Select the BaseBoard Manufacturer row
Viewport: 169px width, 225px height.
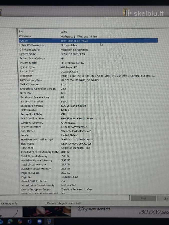click(88, 97)
